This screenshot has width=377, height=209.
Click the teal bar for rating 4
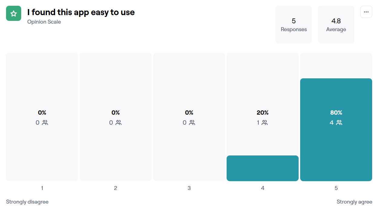tap(262, 168)
